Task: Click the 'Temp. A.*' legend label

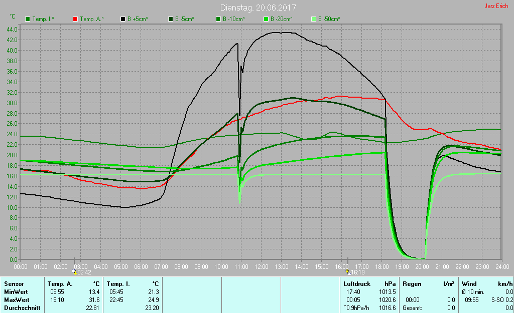Action: 92,19
